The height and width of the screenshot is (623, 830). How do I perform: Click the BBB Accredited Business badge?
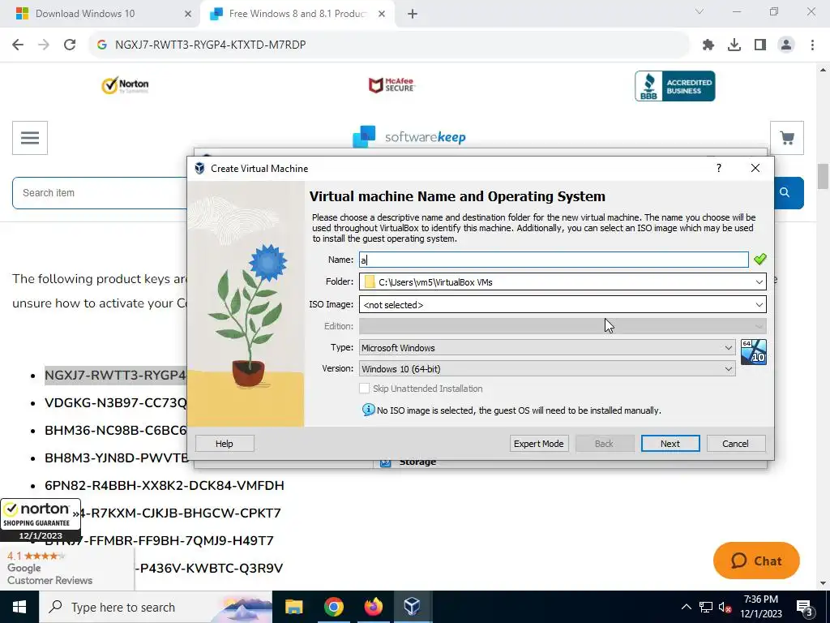tap(675, 86)
